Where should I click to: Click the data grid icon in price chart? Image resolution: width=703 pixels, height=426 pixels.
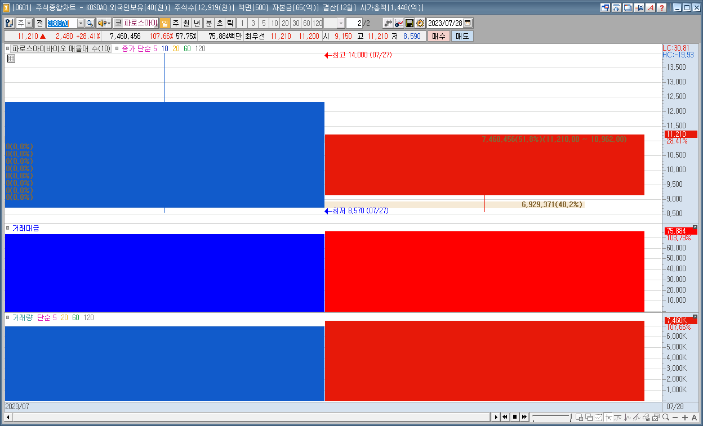[11, 58]
